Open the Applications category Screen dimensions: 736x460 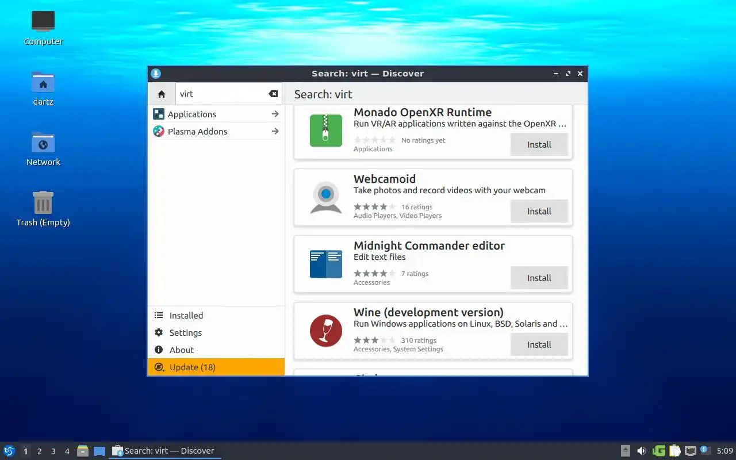tap(216, 114)
